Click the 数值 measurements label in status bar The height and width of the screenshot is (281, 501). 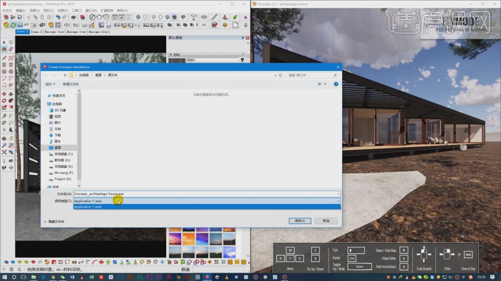[186, 269]
